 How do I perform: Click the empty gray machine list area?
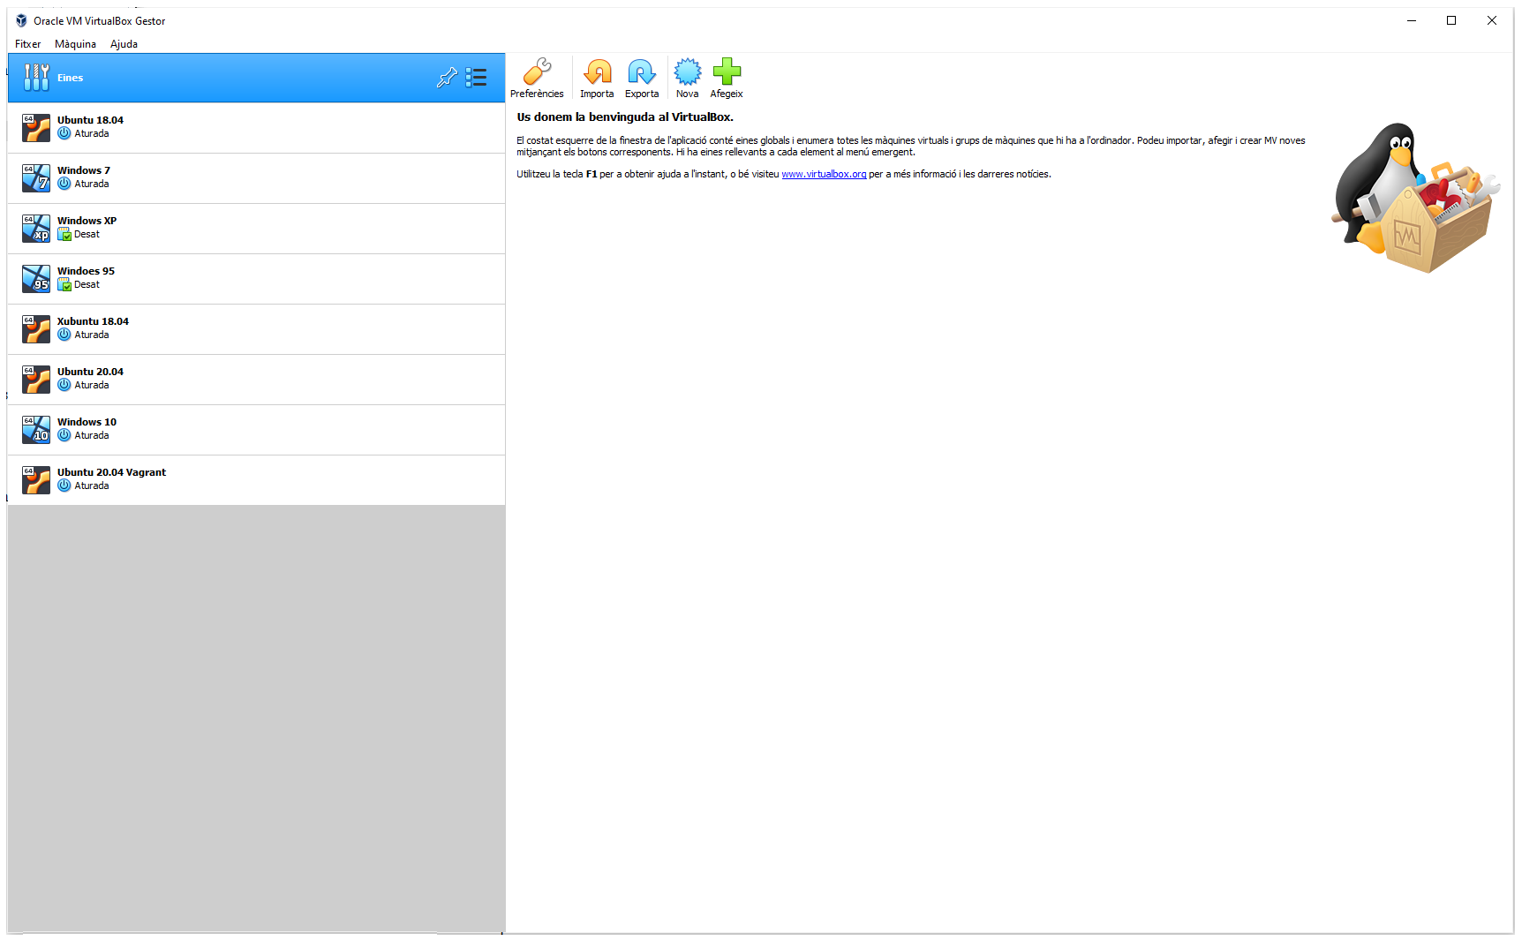click(x=256, y=715)
